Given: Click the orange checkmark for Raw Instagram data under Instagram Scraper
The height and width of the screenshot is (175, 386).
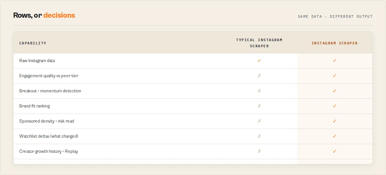Looking at the screenshot, I should pyautogui.click(x=335, y=60).
